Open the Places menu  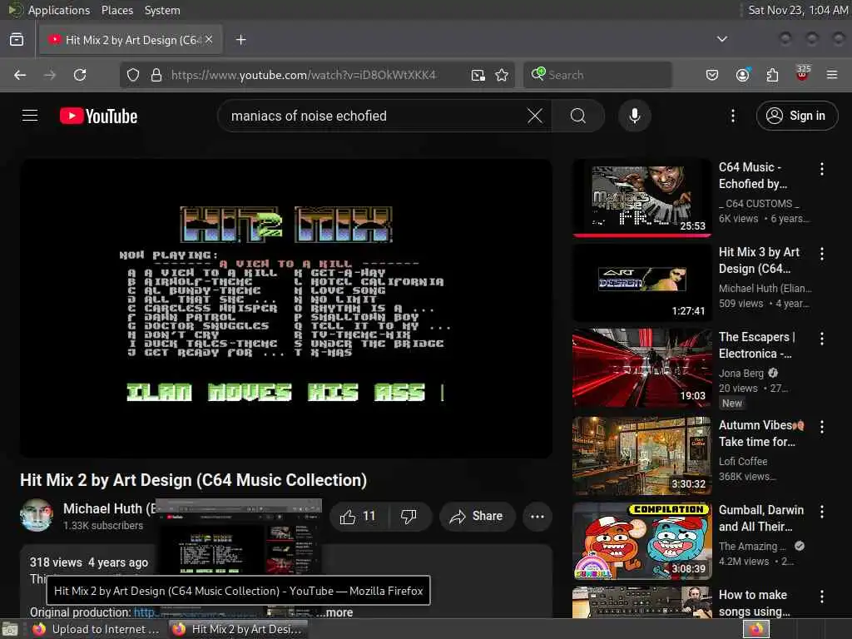pyautogui.click(x=116, y=10)
